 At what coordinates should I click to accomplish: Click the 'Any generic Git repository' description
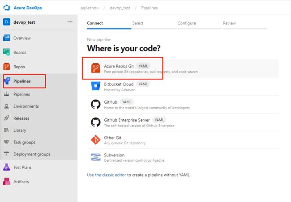pos(125,143)
